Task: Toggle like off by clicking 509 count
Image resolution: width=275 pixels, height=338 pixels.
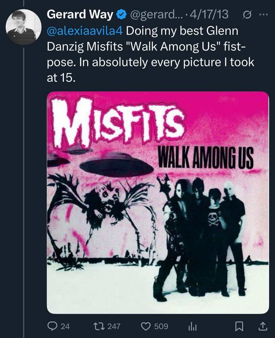Action: click(161, 326)
